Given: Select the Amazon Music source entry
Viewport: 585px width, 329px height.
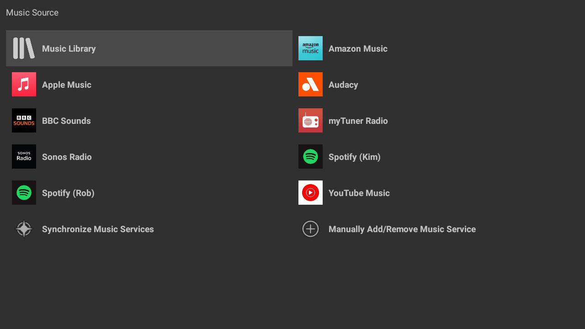Looking at the screenshot, I should click(358, 48).
